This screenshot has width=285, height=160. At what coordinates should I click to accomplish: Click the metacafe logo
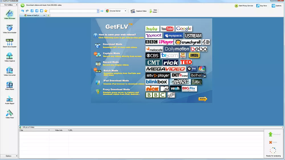[x=154, y=49]
